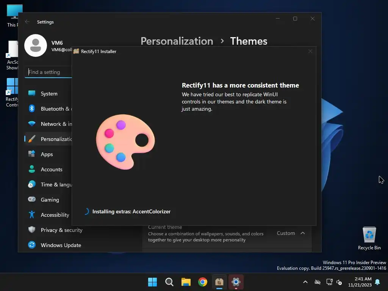Click the Time & language clock icon
This screenshot has width=388, height=291.
pyautogui.click(x=32, y=185)
